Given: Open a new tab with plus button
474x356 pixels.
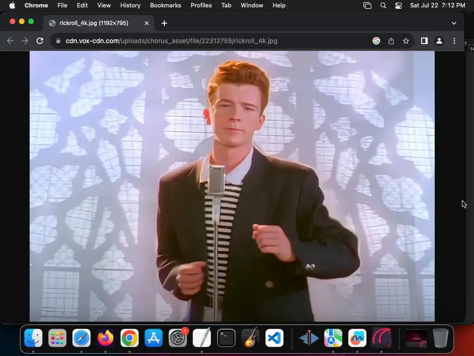Looking at the screenshot, I should tap(164, 23).
